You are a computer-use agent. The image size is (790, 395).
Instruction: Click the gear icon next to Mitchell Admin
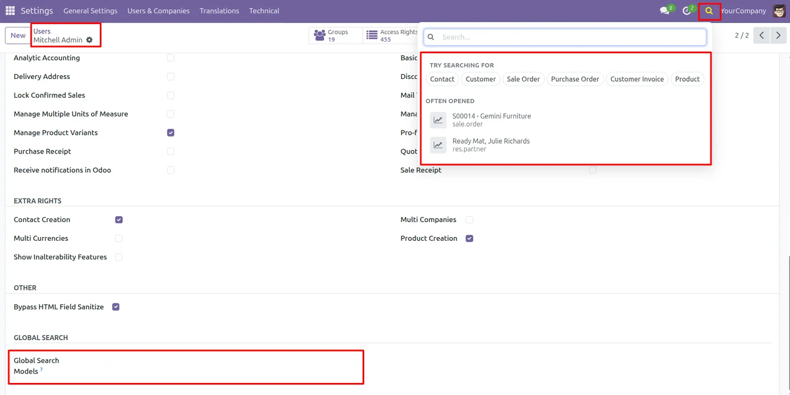pos(89,40)
